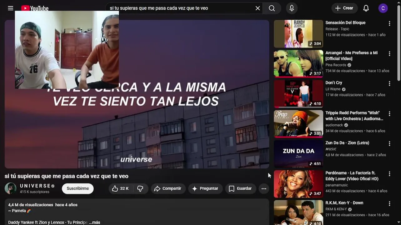Expand description with ...más

click(94, 222)
